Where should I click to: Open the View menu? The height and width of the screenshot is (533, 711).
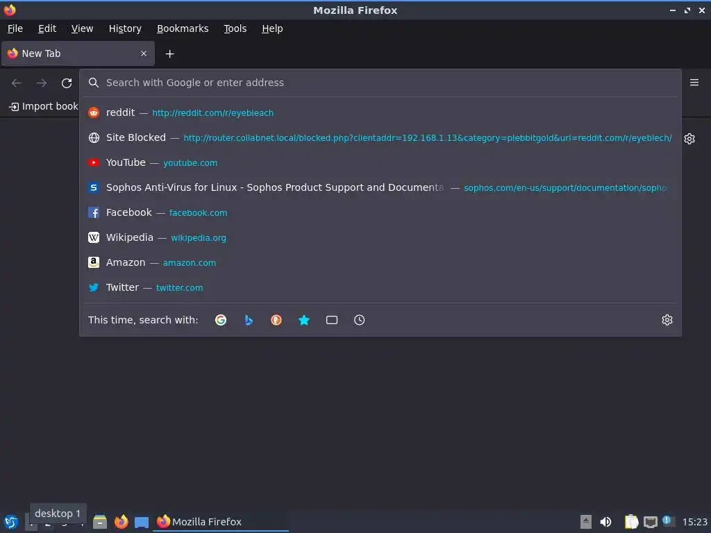pos(82,28)
